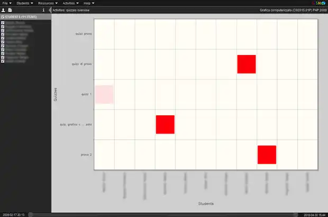Screen dimensions: 328x217
Task: Click the end date '2010-04-30 15:44'
Action: click(x=314, y=215)
